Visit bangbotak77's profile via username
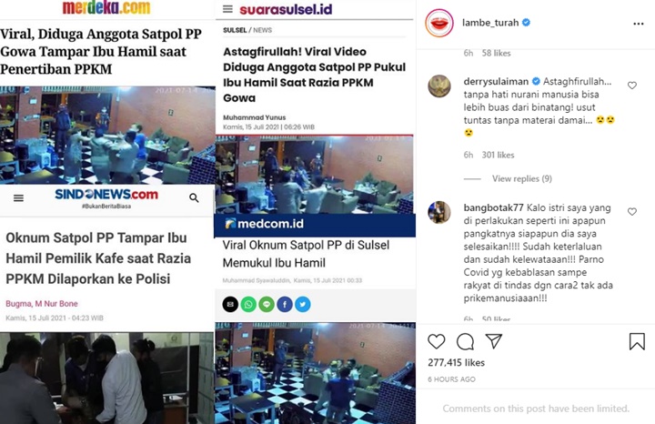 (493, 207)
